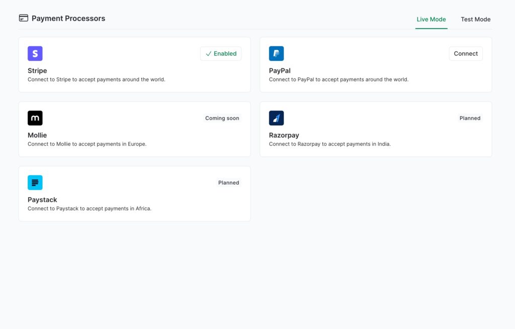Viewport: 515px width, 329px height.
Task: Click the Paystack logo icon
Action: click(x=35, y=183)
